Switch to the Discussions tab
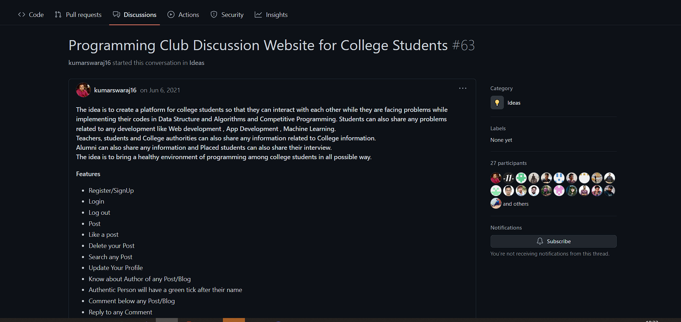The width and height of the screenshot is (681, 322). click(x=140, y=14)
